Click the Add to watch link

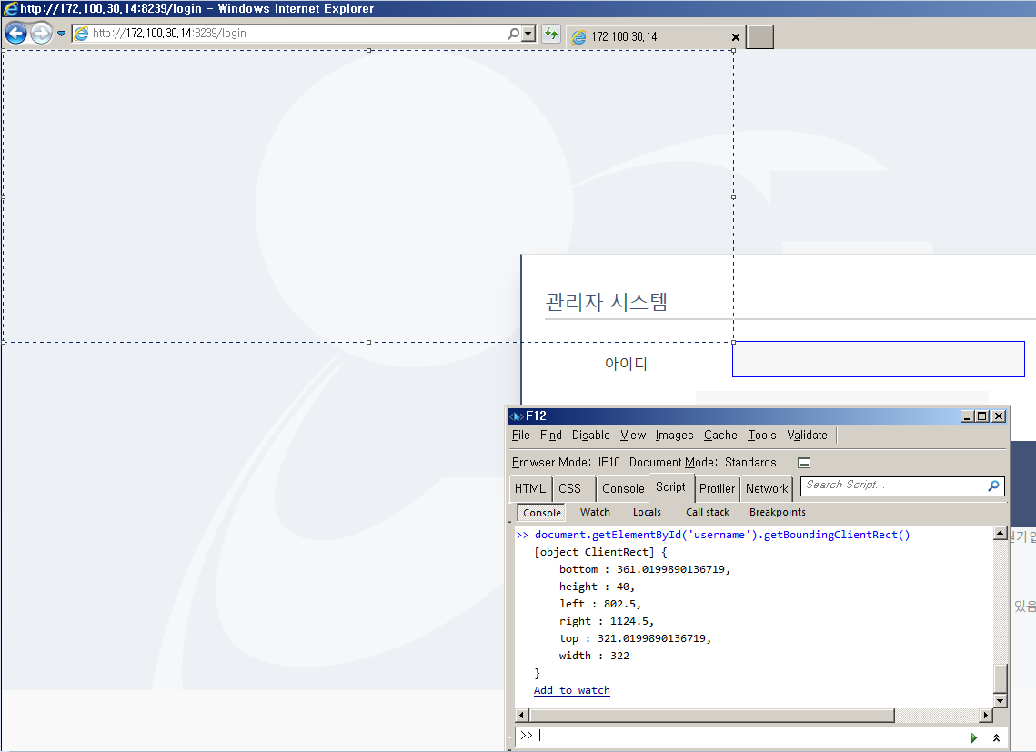(571, 690)
